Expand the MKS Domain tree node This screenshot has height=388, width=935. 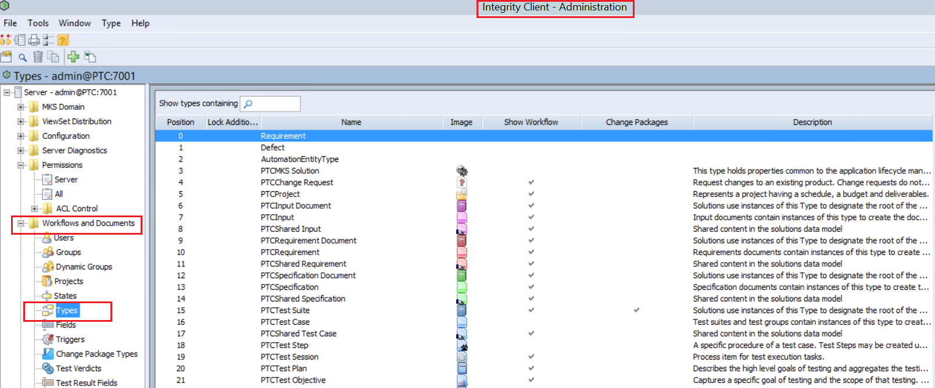pos(21,107)
